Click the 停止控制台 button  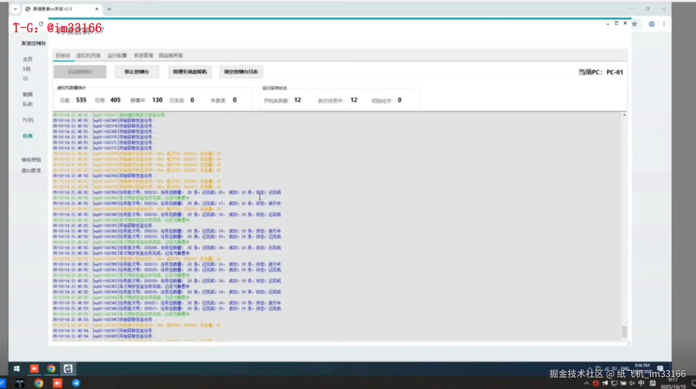pyautogui.click(x=137, y=72)
